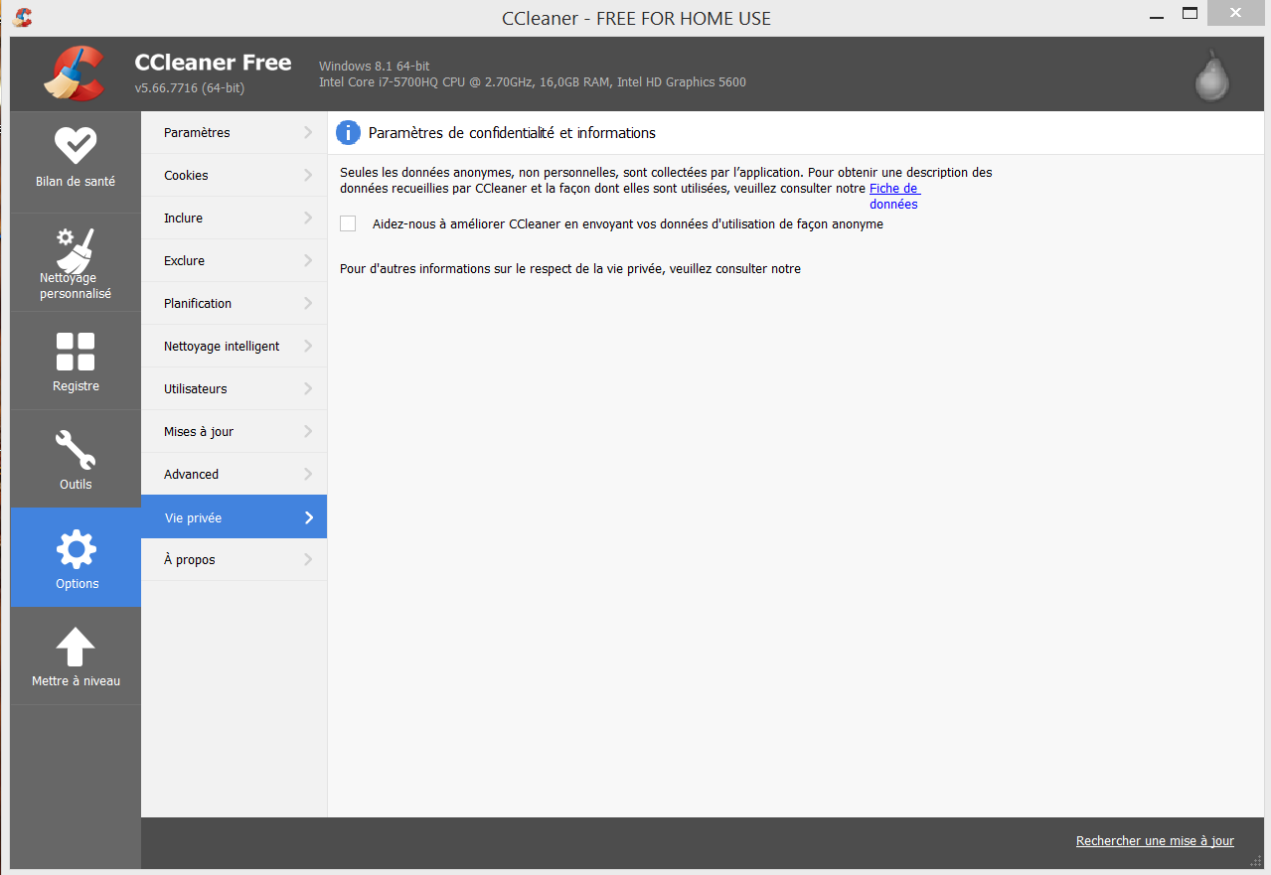This screenshot has width=1271, height=875.
Task: Open Mises à jour options page
Action: 234,431
